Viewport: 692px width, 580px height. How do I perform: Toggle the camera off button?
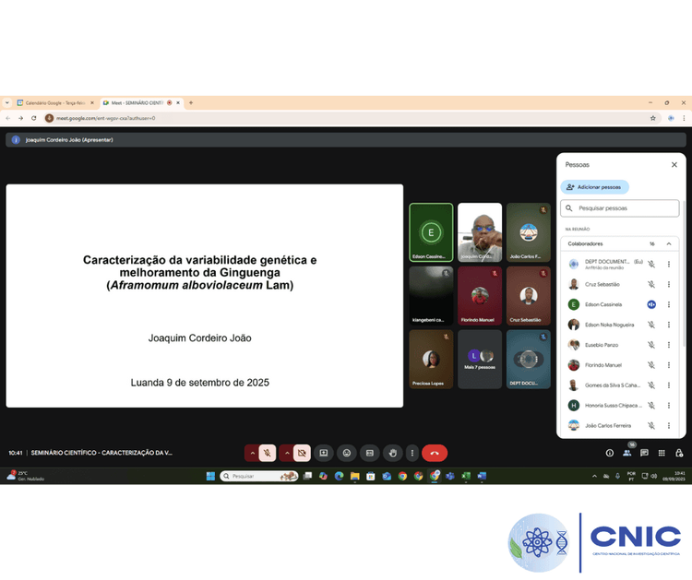tap(302, 453)
